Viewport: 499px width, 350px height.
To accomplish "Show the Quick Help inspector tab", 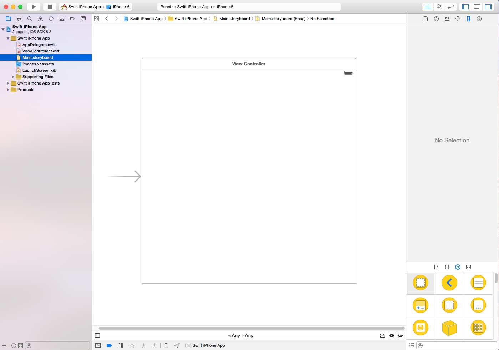I will [x=436, y=19].
